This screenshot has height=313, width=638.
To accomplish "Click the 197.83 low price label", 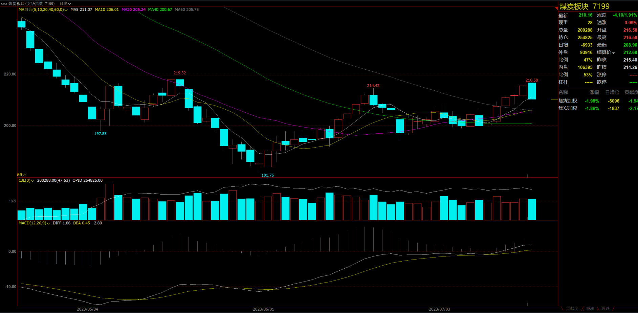I will pyautogui.click(x=100, y=134).
